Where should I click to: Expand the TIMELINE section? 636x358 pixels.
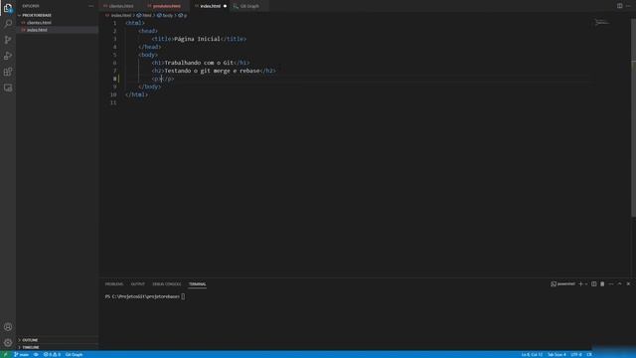31,347
